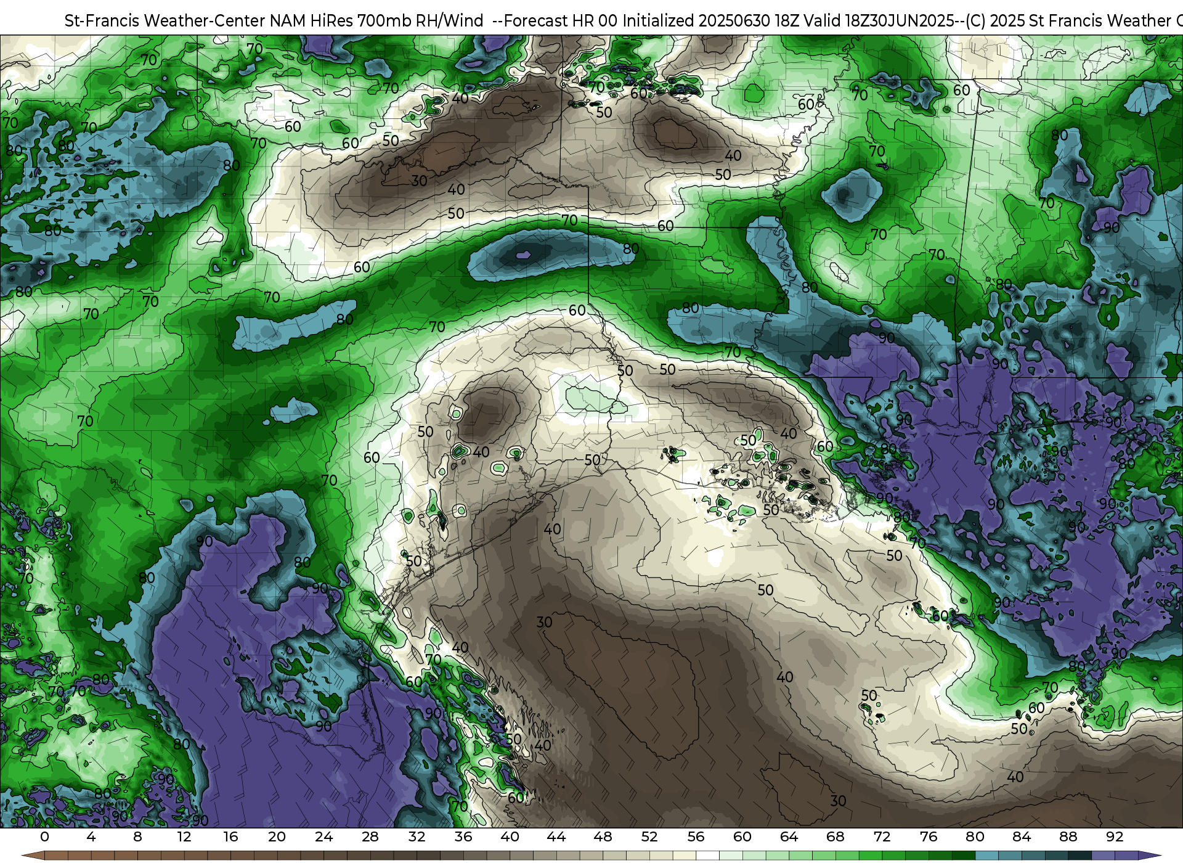Click 'St-Francis Weather-Center' in the title
Screen dimensions: 1183x863
tap(165, 21)
